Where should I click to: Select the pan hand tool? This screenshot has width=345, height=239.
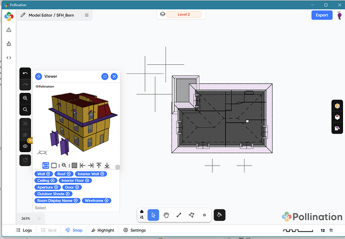[166, 215]
